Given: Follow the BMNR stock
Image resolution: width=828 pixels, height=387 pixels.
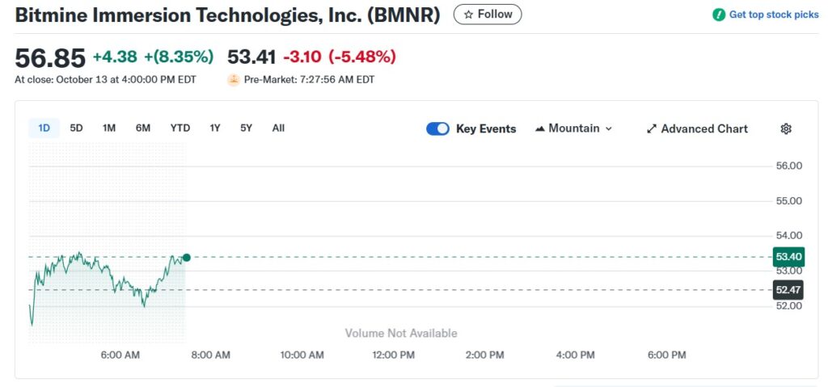Looking at the screenshot, I should (488, 15).
